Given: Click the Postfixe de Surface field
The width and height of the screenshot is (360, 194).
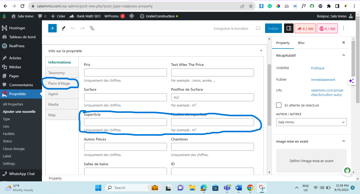Looking at the screenshot, I should pyautogui.click(x=213, y=97).
